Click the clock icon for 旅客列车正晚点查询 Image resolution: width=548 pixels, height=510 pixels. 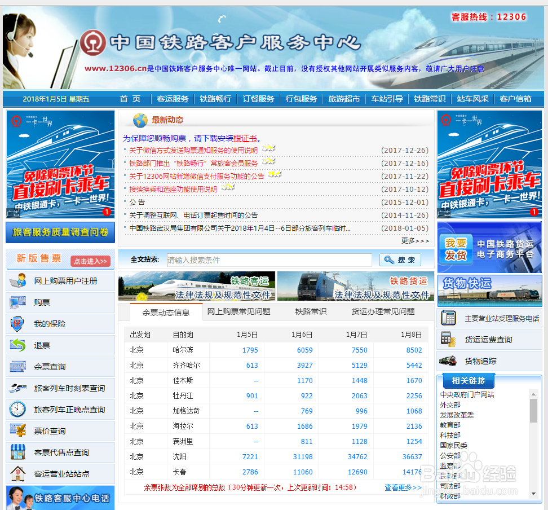tap(17, 409)
